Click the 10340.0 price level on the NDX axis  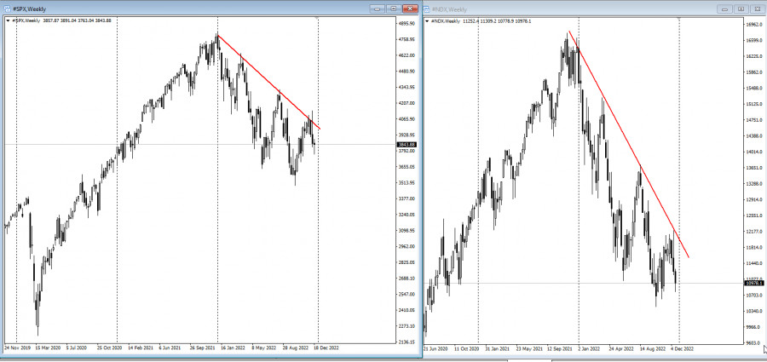pyautogui.click(x=754, y=311)
